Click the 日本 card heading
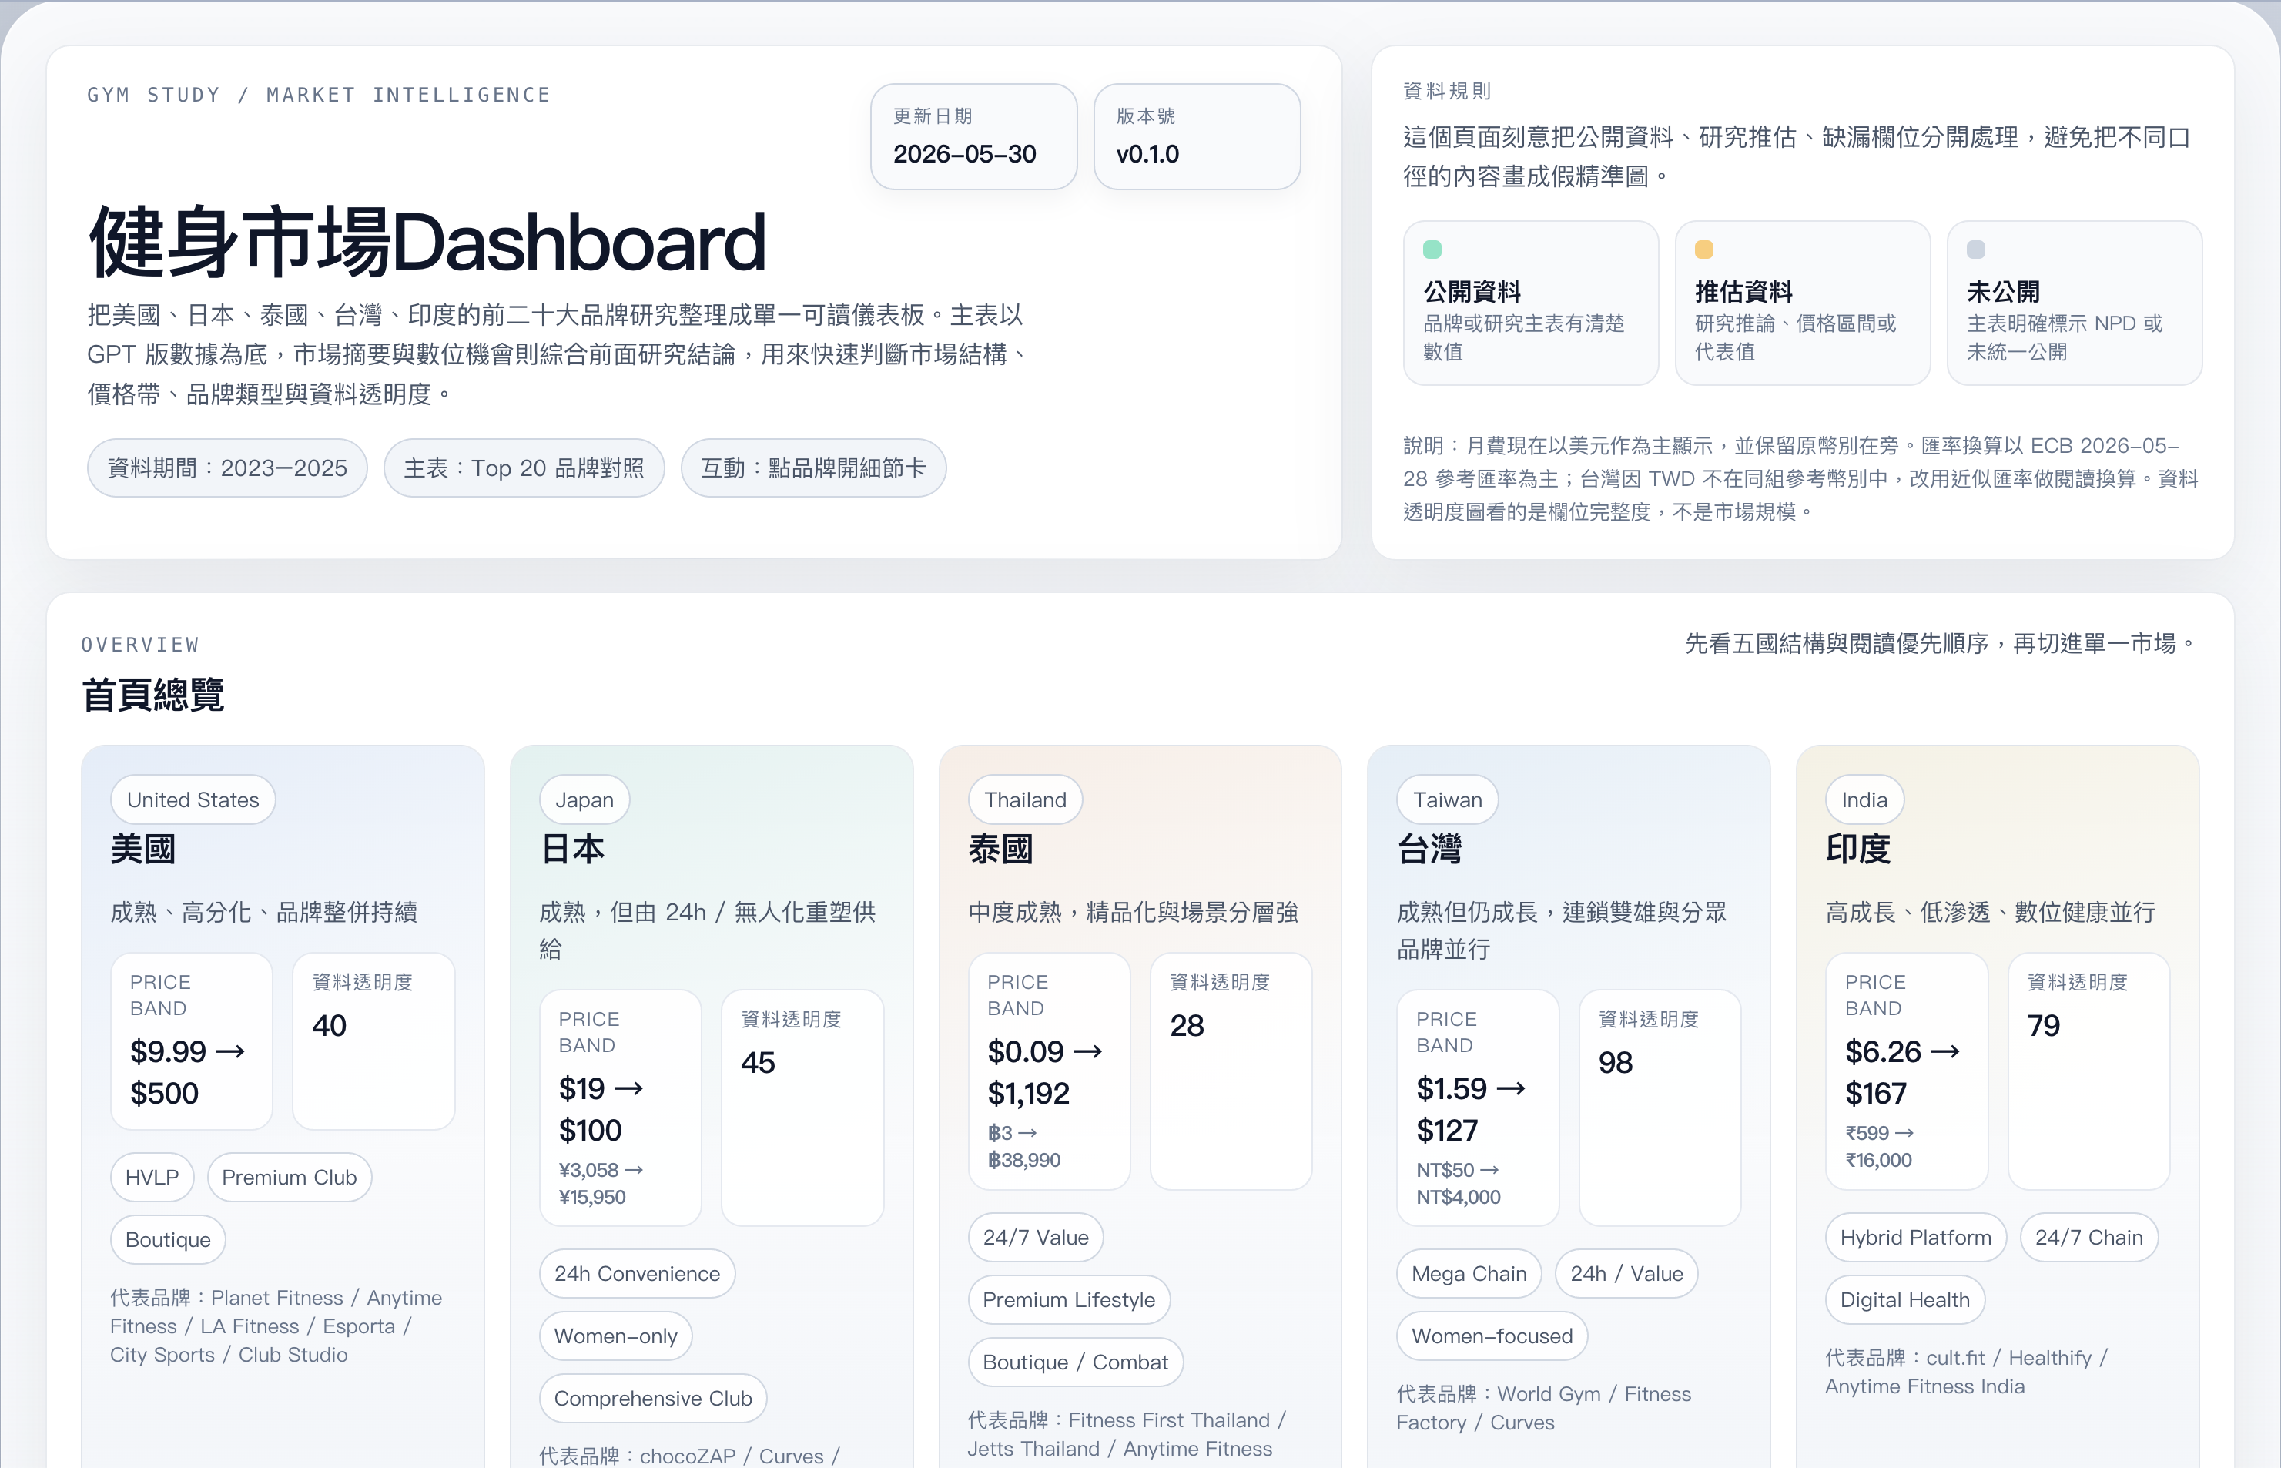 pyautogui.click(x=572, y=849)
